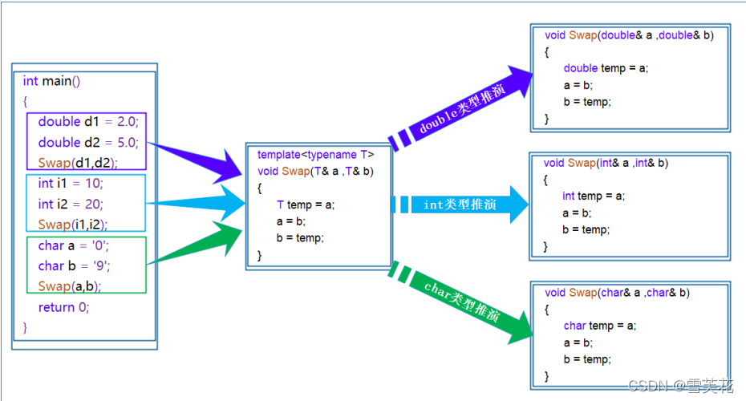Select "void Swap(int& a ,int& b)" signature
746x401 pixels.
click(x=606, y=163)
